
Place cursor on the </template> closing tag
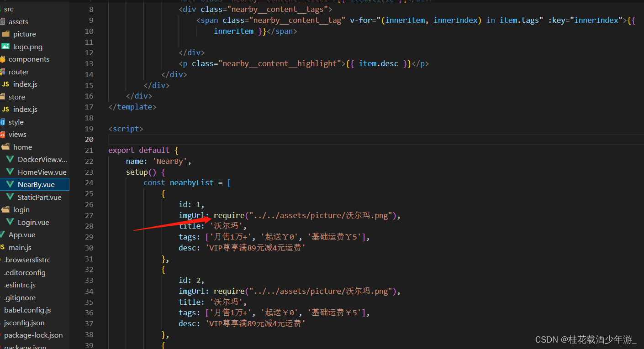(132, 107)
